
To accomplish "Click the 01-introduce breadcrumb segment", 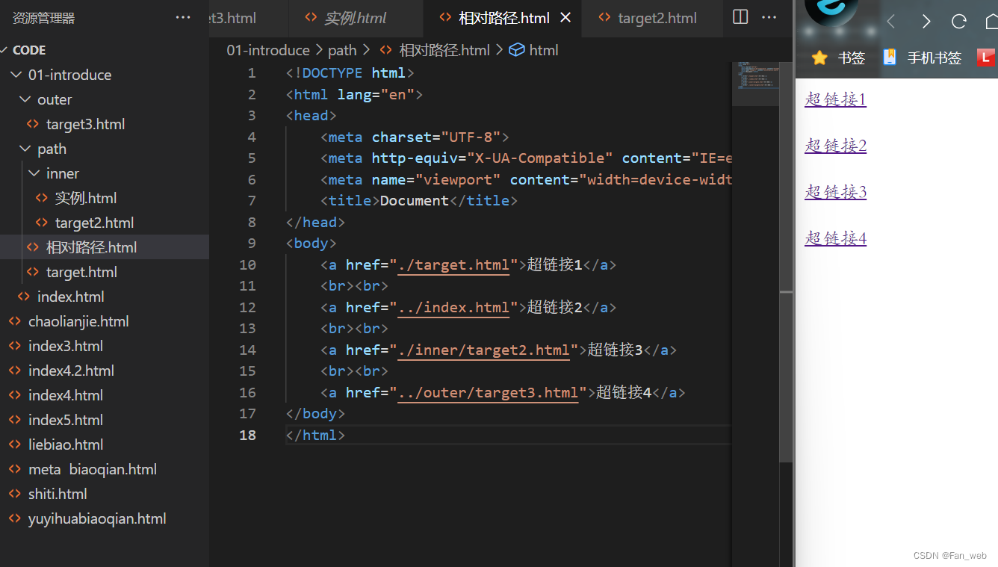I will click(268, 50).
